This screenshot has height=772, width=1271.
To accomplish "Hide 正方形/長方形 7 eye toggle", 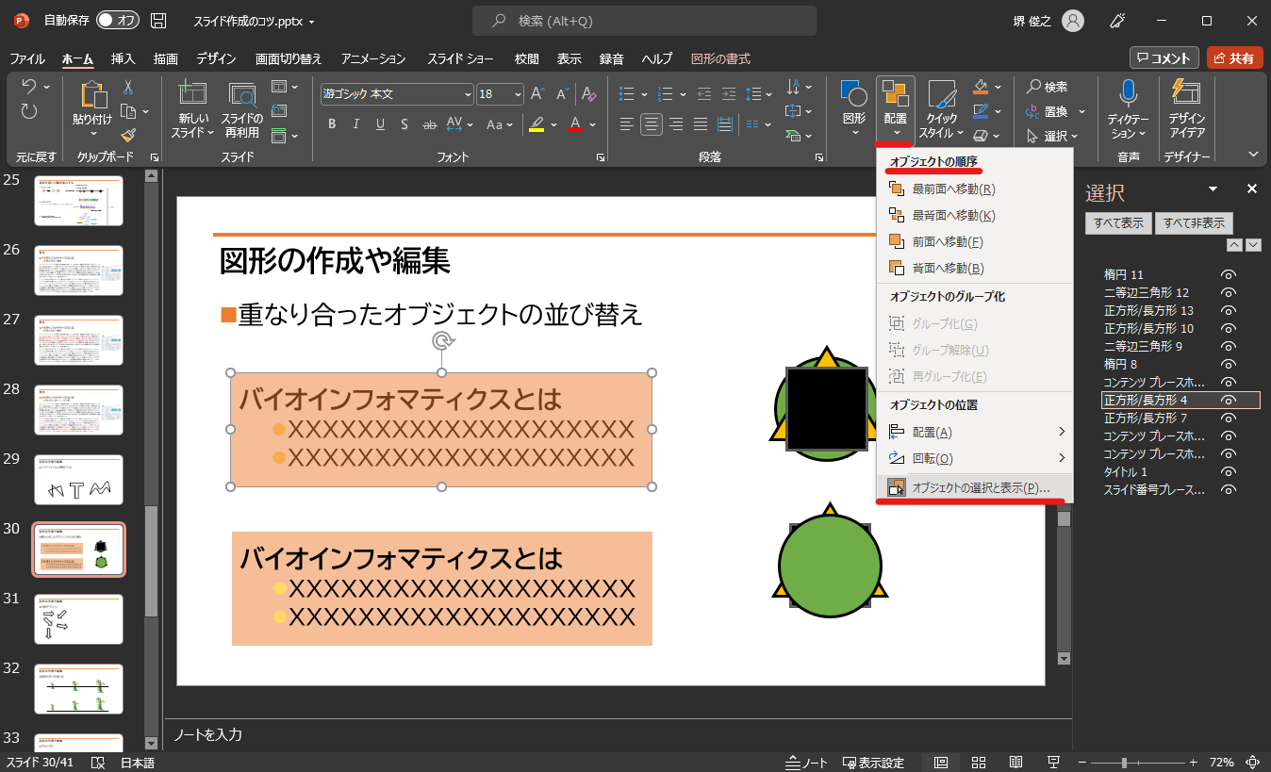I will [1228, 418].
